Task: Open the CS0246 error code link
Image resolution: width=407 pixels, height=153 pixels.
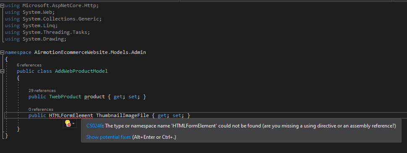Action: point(94,126)
